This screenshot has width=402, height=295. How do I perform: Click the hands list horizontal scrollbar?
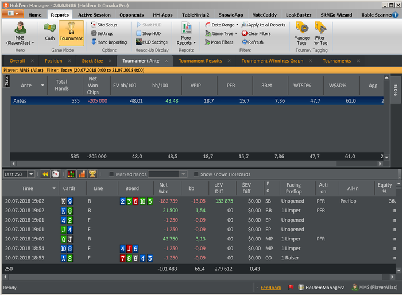pyautogui.click(x=196, y=277)
